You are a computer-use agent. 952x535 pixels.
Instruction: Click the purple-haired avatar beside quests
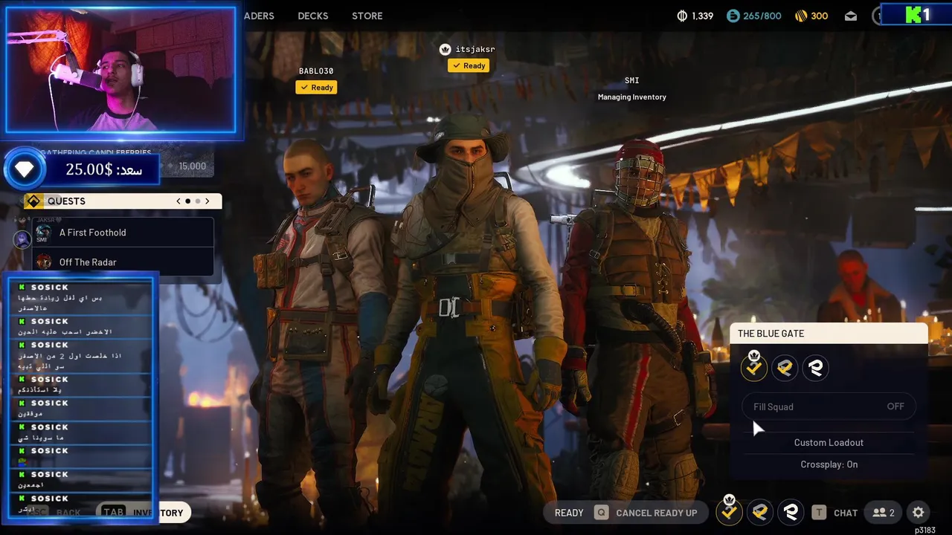22,239
